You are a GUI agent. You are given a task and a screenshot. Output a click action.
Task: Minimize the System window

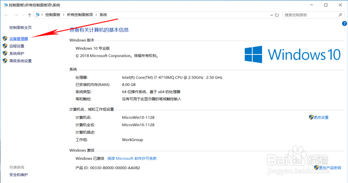point(311,5)
